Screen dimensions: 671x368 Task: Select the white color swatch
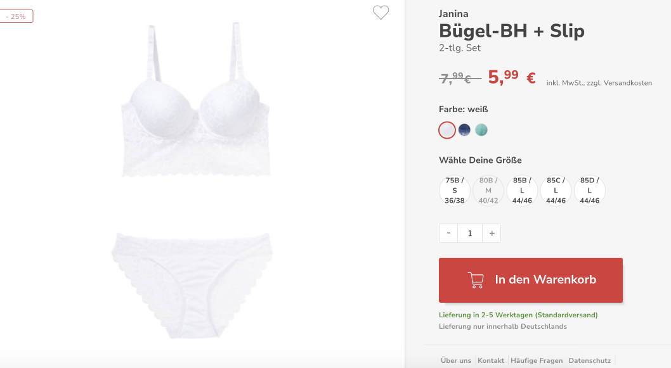pos(446,130)
